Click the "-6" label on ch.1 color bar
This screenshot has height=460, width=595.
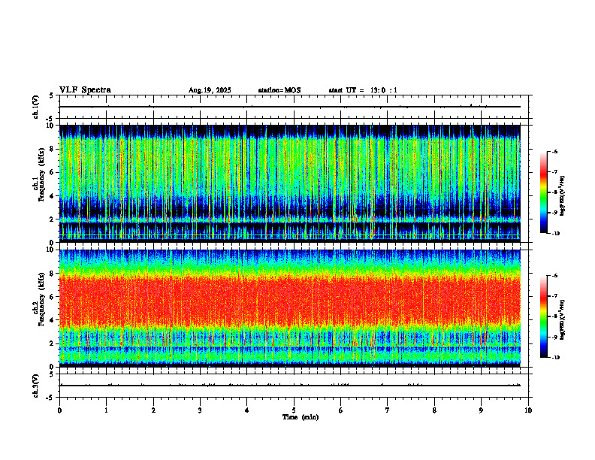pyautogui.click(x=554, y=151)
